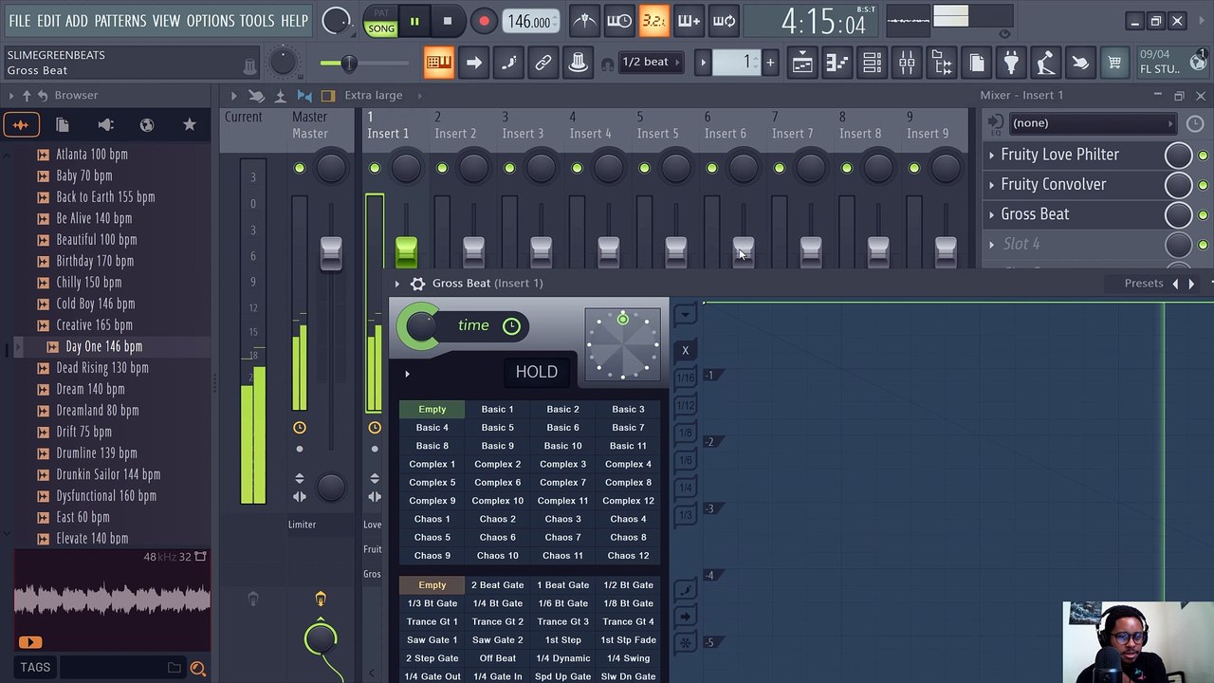Open the shopping cart store icon
Screen dimensions: 1214x683
[x=1114, y=63]
